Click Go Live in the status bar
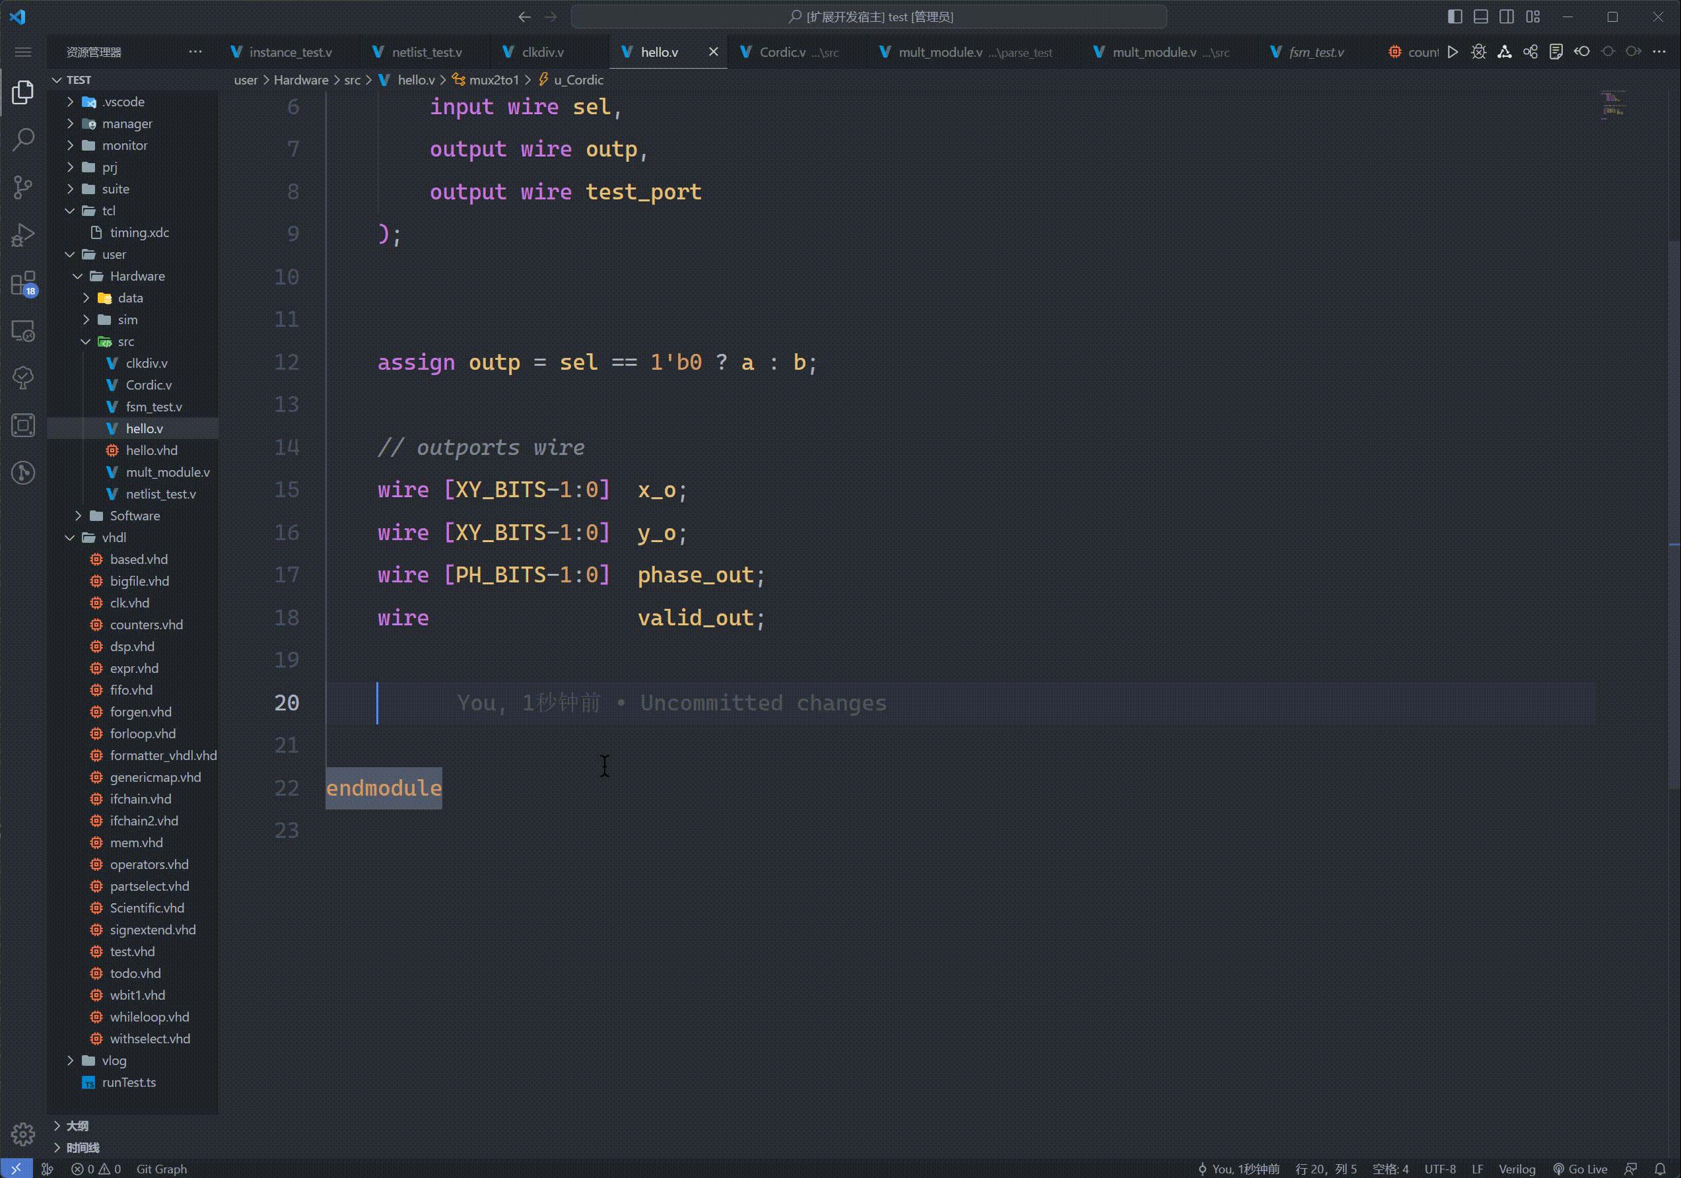1681x1178 pixels. (x=1581, y=1169)
